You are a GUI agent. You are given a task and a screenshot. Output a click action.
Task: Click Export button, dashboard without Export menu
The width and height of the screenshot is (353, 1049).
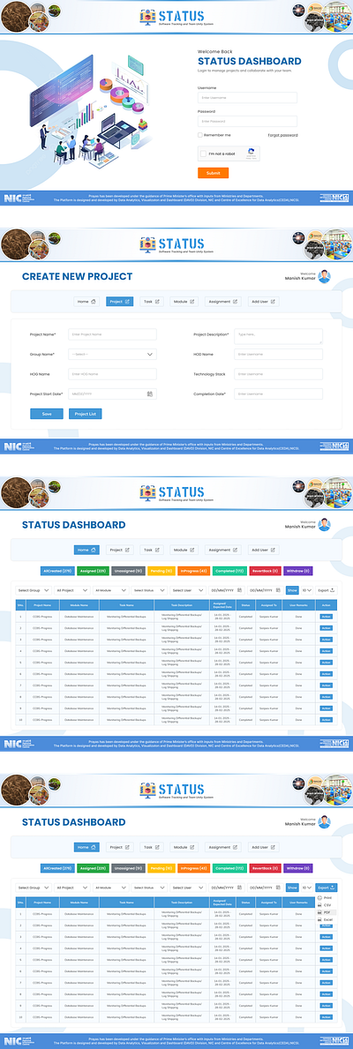tap(327, 590)
